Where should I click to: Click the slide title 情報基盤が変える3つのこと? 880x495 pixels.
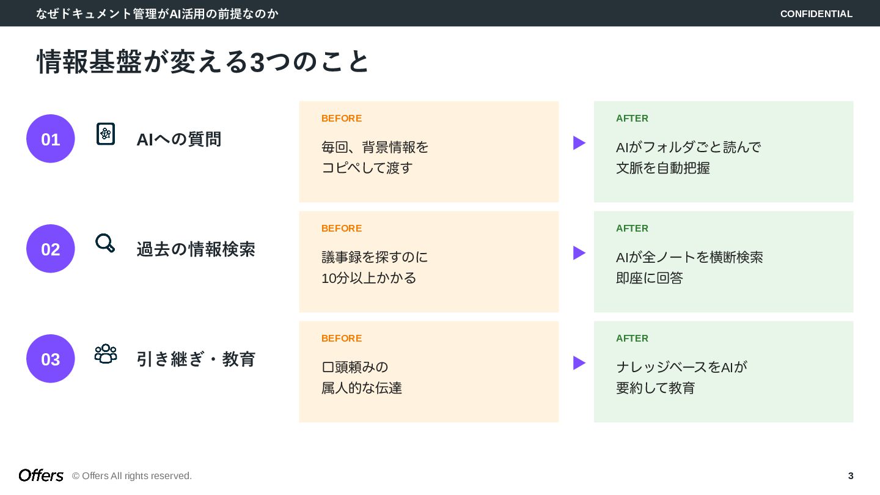click(204, 62)
